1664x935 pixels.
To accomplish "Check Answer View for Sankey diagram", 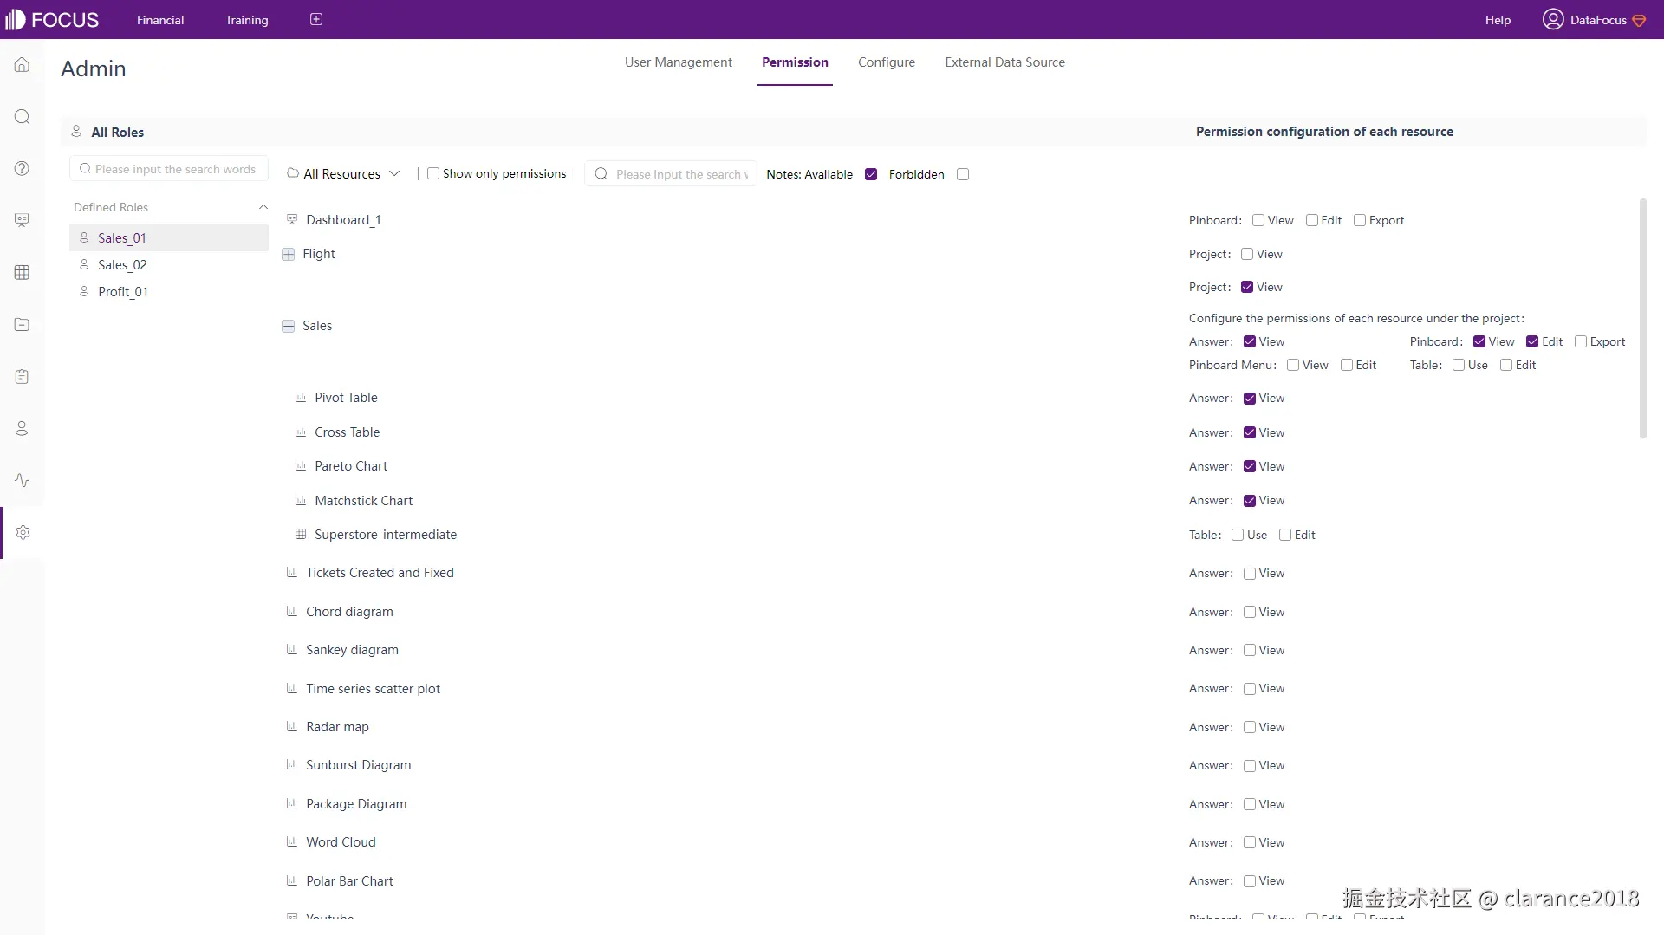I will 1250,650.
